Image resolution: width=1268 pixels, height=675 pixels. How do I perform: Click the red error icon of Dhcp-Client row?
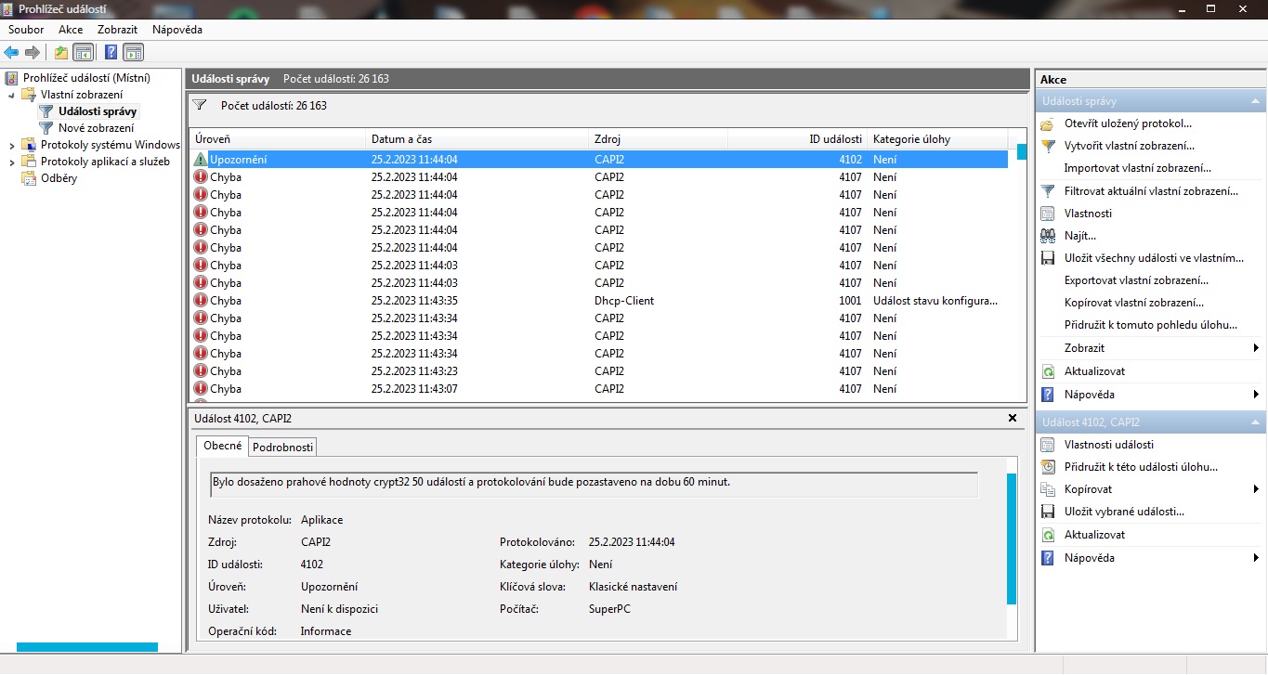tap(201, 301)
